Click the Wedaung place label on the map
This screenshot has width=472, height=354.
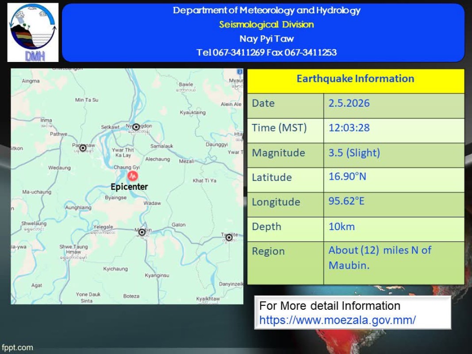point(59,168)
